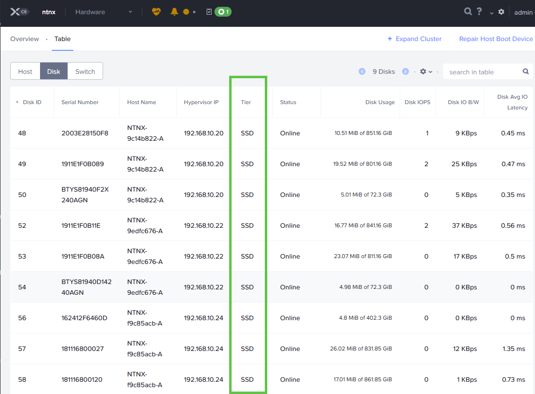The height and width of the screenshot is (394, 535).
Task: Click the admin account menu
Action: pos(523,12)
